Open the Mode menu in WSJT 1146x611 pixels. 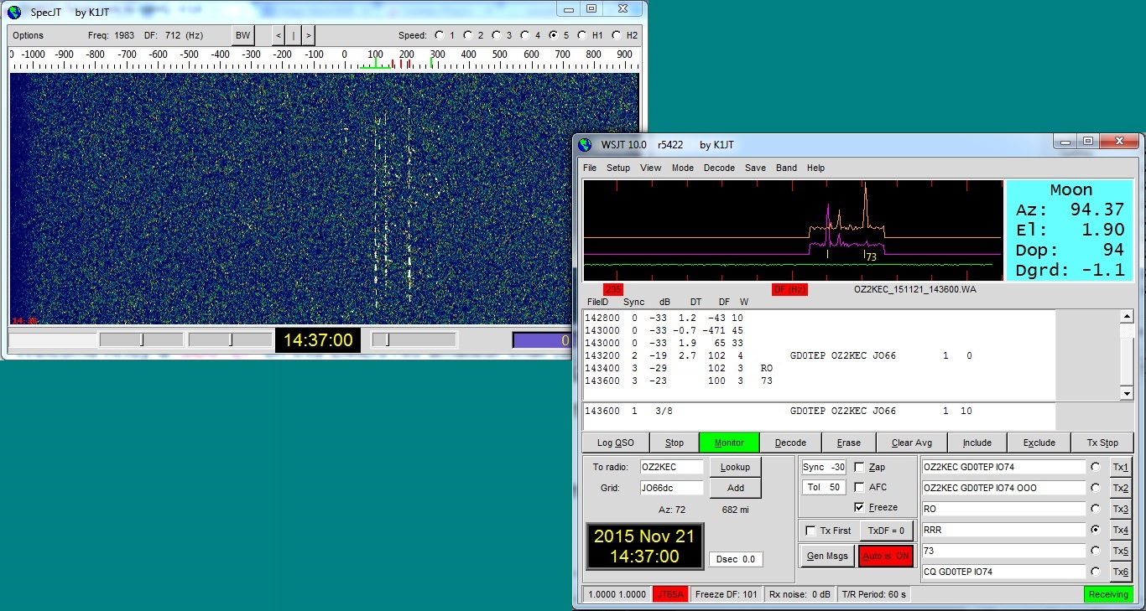tap(682, 168)
